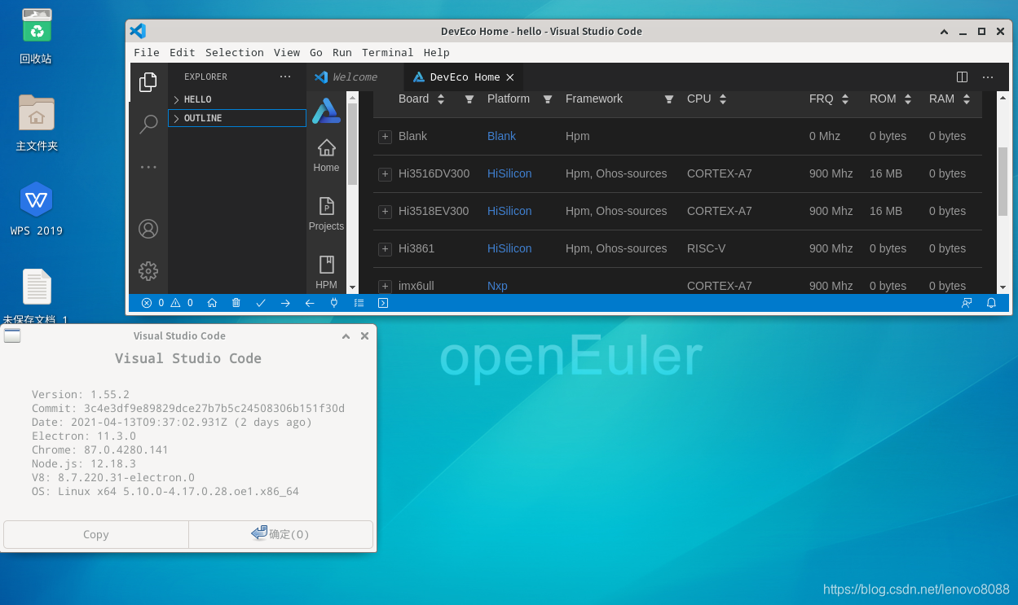Open the Terminal menu
The height and width of the screenshot is (605, 1018).
pos(388,52)
